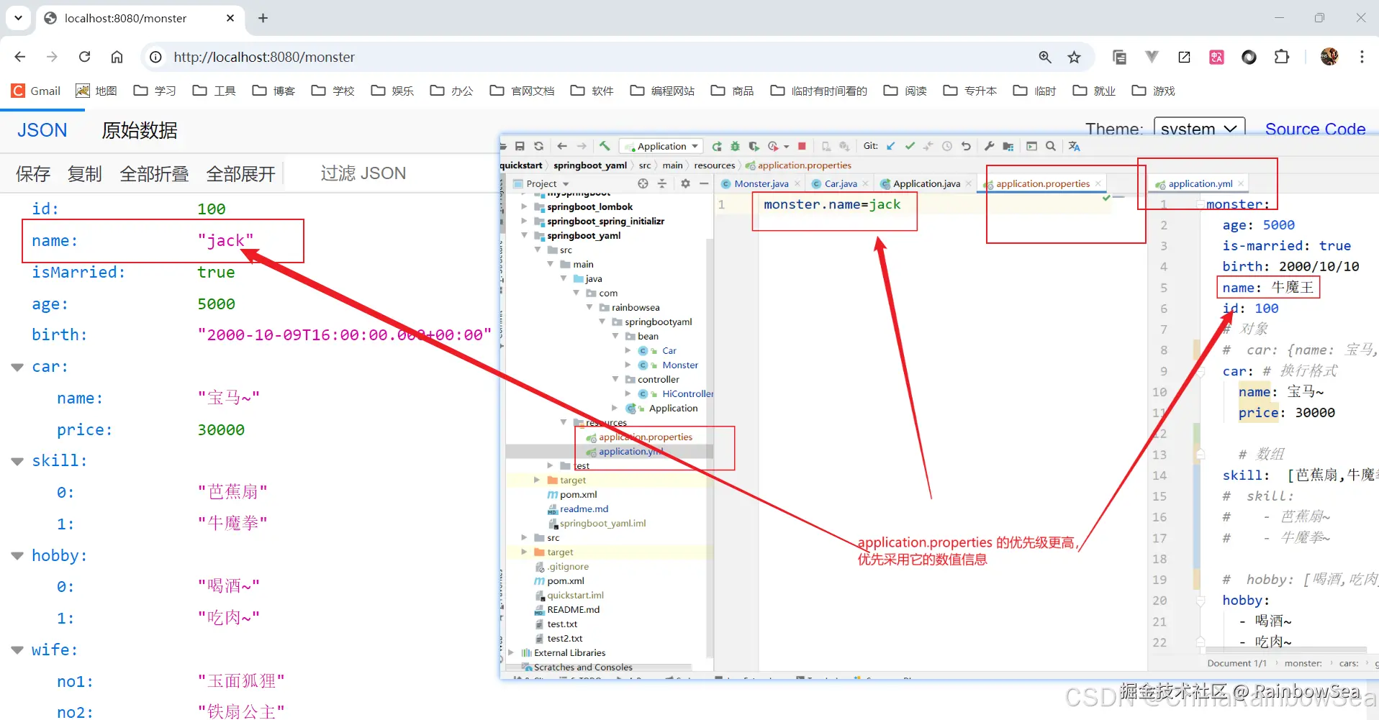Open the Application run configuration dropdown
This screenshot has height=720, width=1379.
click(x=662, y=146)
